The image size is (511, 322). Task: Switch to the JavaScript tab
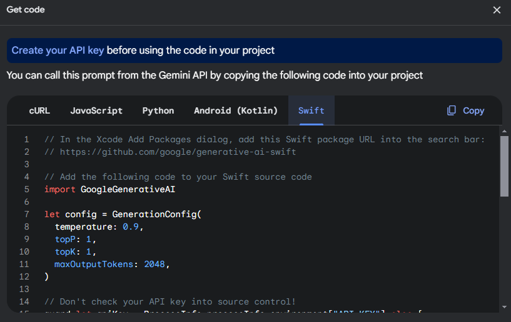click(x=96, y=110)
